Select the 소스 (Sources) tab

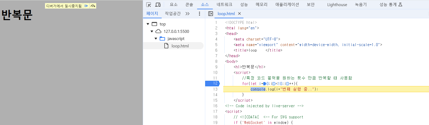pyautogui.click(x=205, y=5)
